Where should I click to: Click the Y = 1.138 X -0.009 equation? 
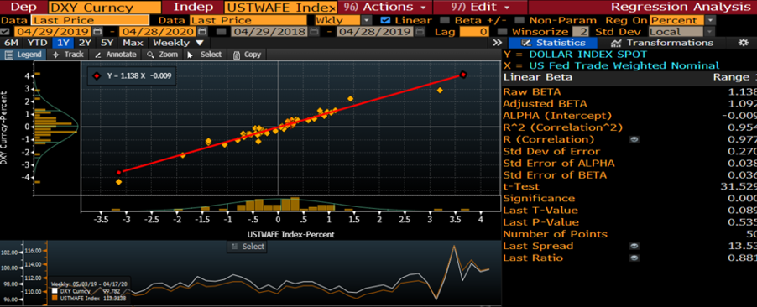pyautogui.click(x=139, y=75)
